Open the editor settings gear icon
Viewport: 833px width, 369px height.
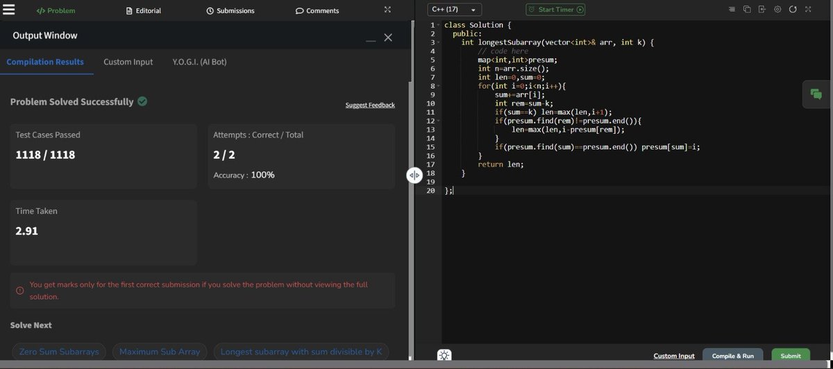pyautogui.click(x=777, y=10)
